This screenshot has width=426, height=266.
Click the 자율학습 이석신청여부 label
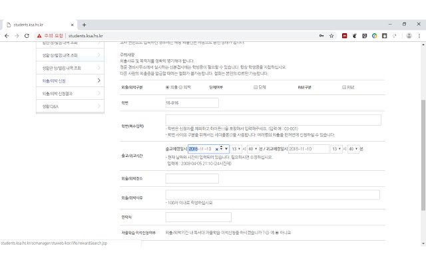tap(138, 233)
